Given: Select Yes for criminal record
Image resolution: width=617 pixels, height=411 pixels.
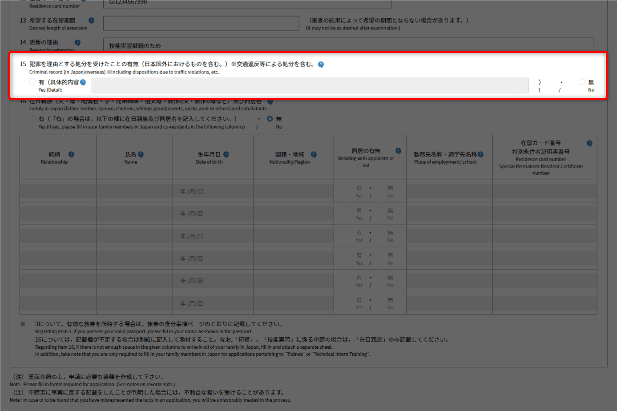Looking at the screenshot, I should click(x=32, y=82).
